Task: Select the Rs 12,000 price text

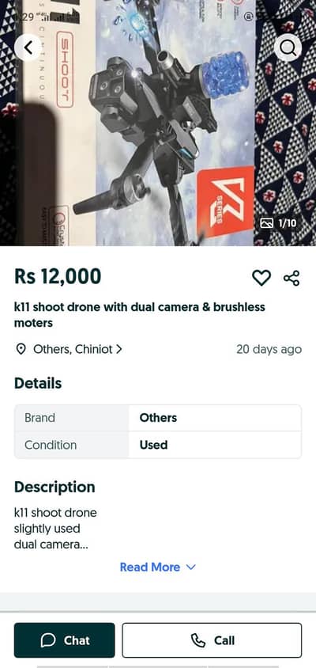Action: point(58,277)
